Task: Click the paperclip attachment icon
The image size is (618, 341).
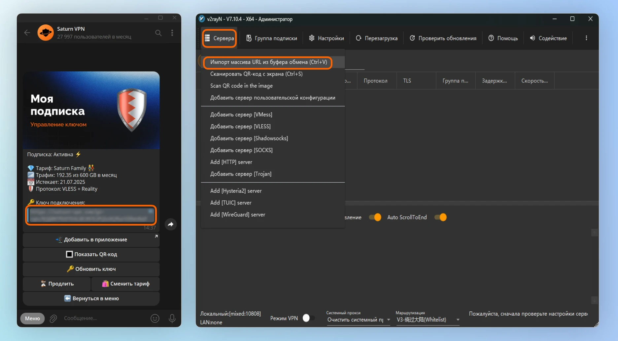Action: tap(53, 318)
